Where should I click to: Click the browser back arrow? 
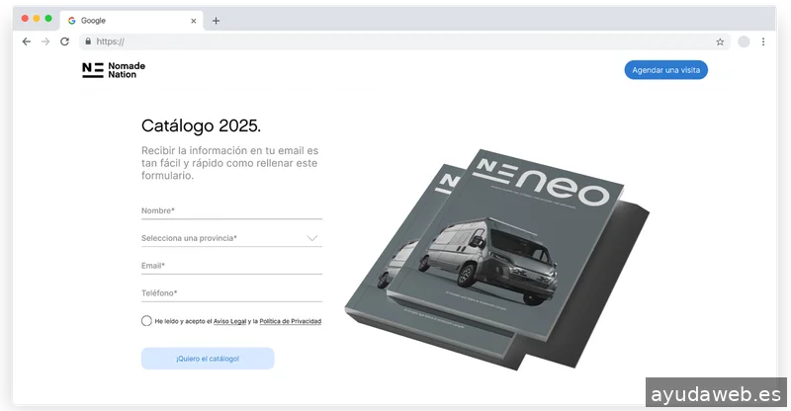[27, 41]
